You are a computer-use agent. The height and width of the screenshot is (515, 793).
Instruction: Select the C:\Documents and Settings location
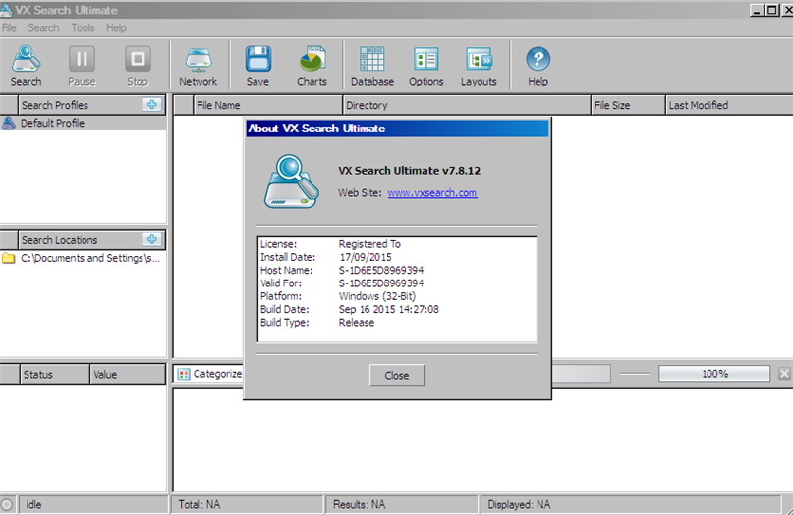(88, 259)
